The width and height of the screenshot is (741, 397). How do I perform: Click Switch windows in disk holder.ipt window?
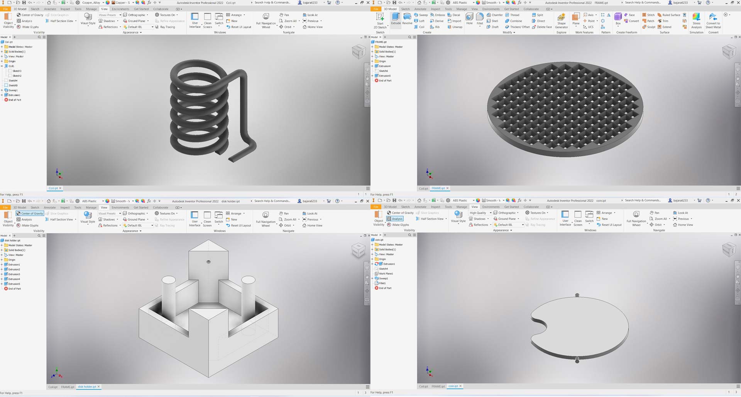click(219, 219)
